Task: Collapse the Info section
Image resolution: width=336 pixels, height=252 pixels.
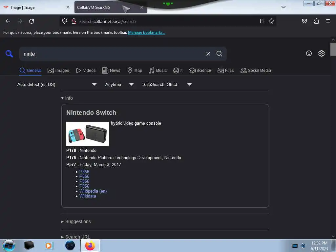Action: coord(67,98)
